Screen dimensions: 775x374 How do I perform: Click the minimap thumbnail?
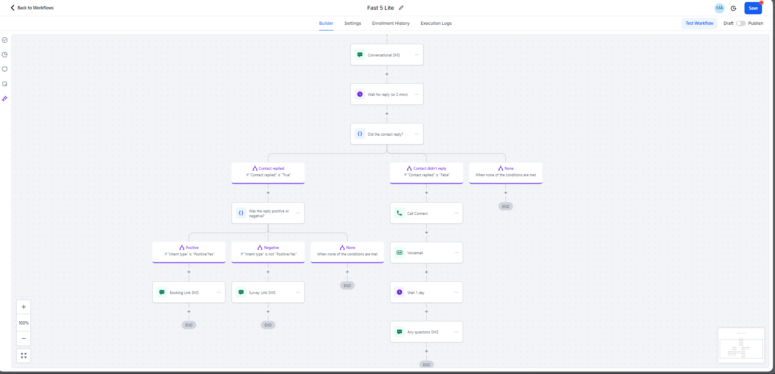[741, 345]
